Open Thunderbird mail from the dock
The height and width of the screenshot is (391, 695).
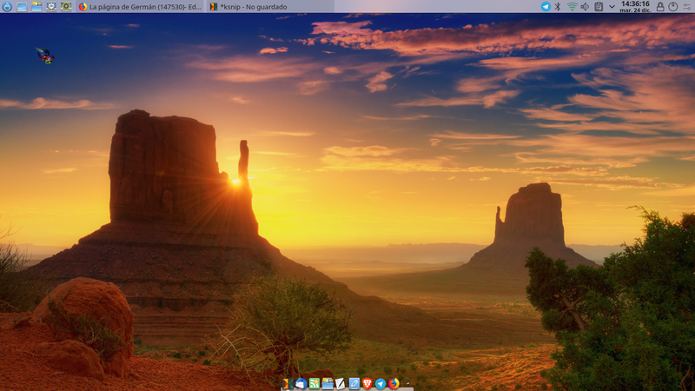(x=301, y=383)
